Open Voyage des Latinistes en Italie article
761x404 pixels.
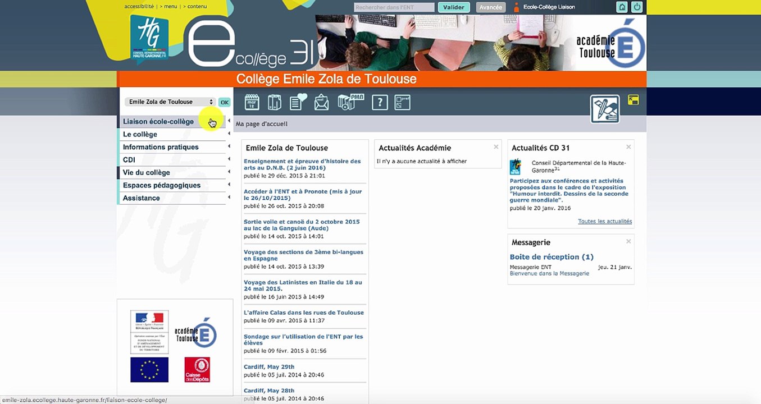[x=303, y=286]
